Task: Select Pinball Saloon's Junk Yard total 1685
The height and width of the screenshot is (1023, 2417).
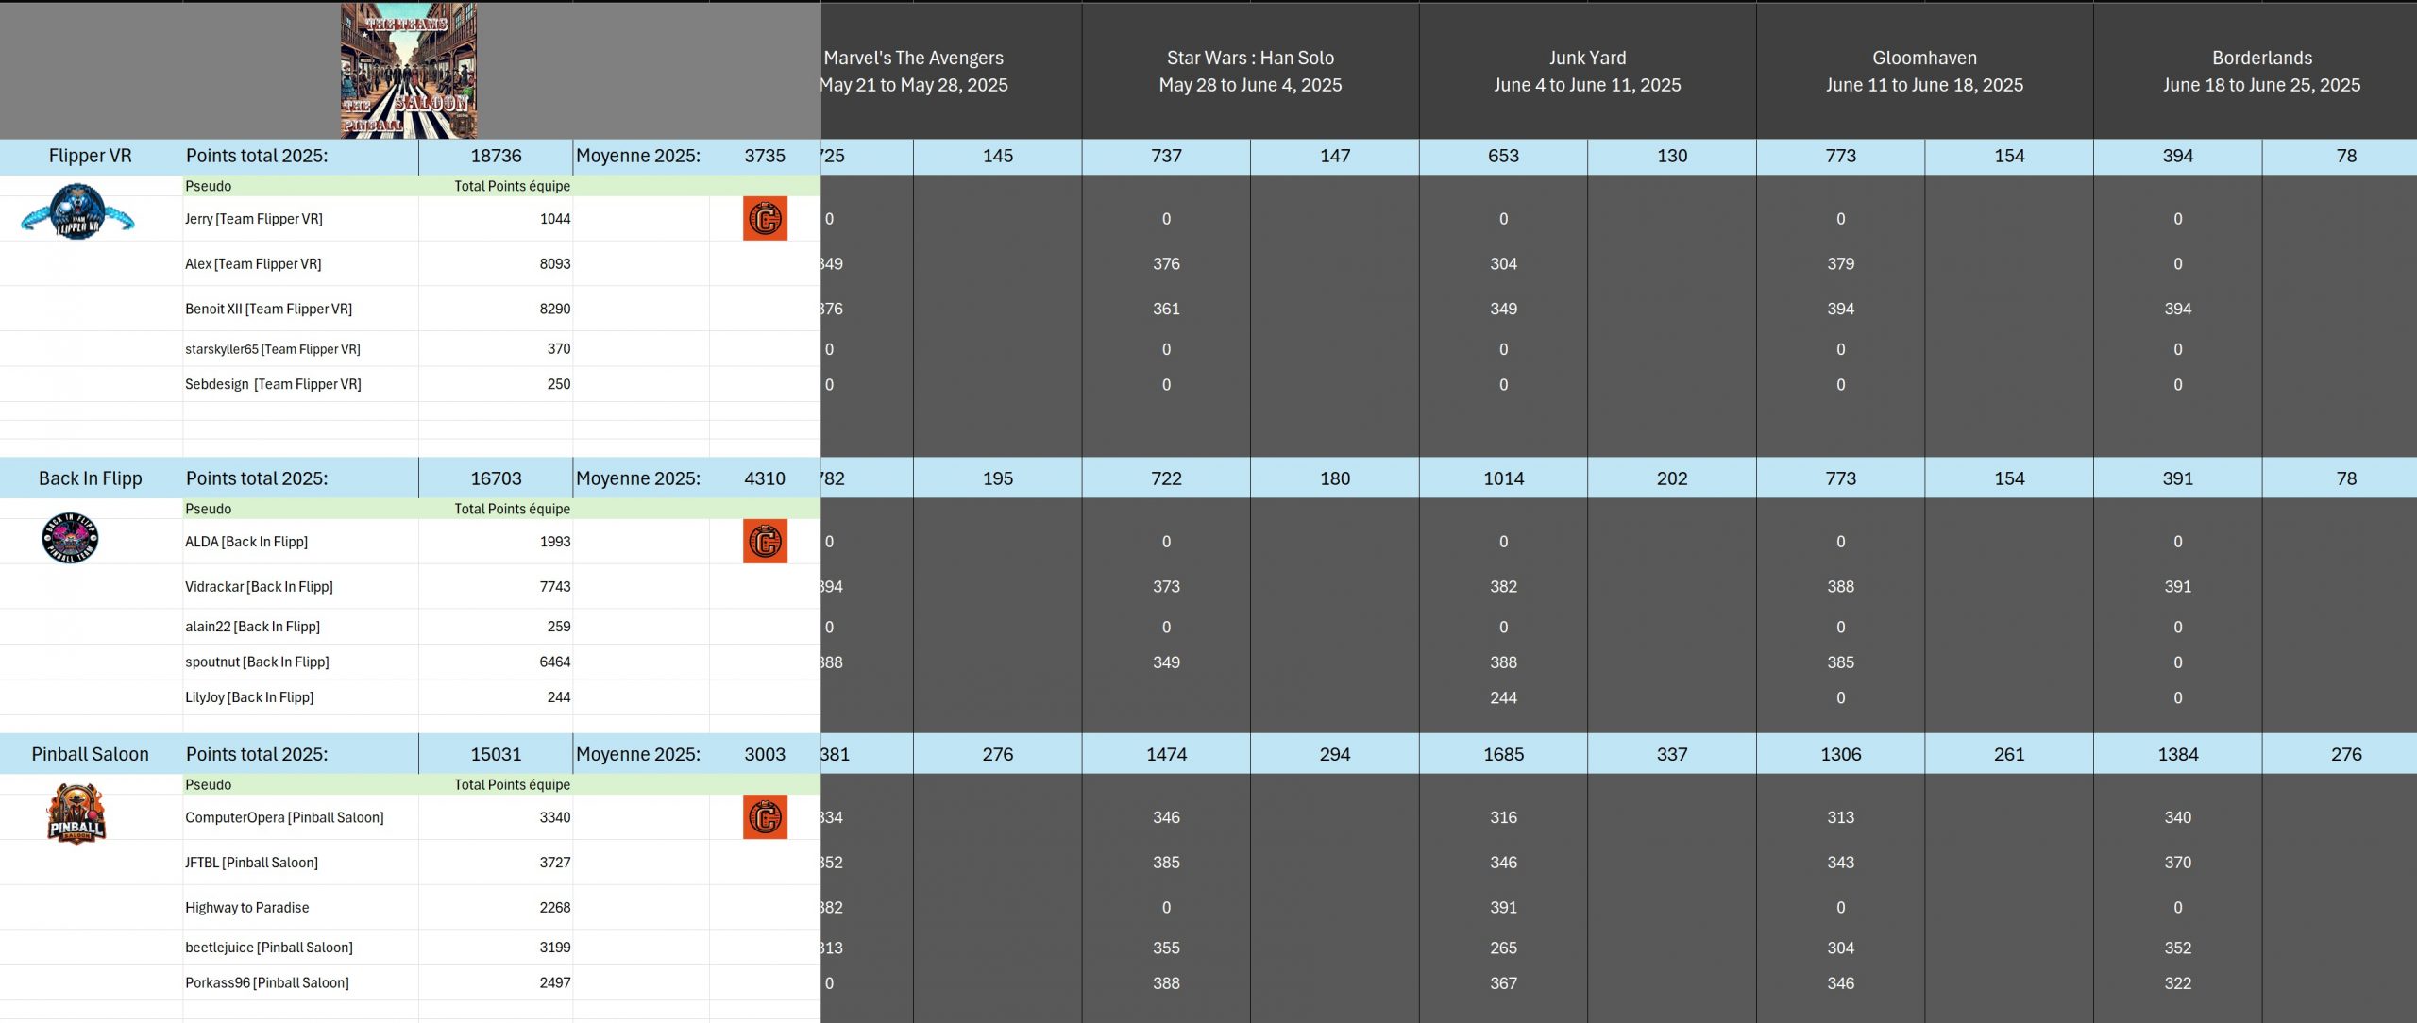Action: pyautogui.click(x=1503, y=754)
